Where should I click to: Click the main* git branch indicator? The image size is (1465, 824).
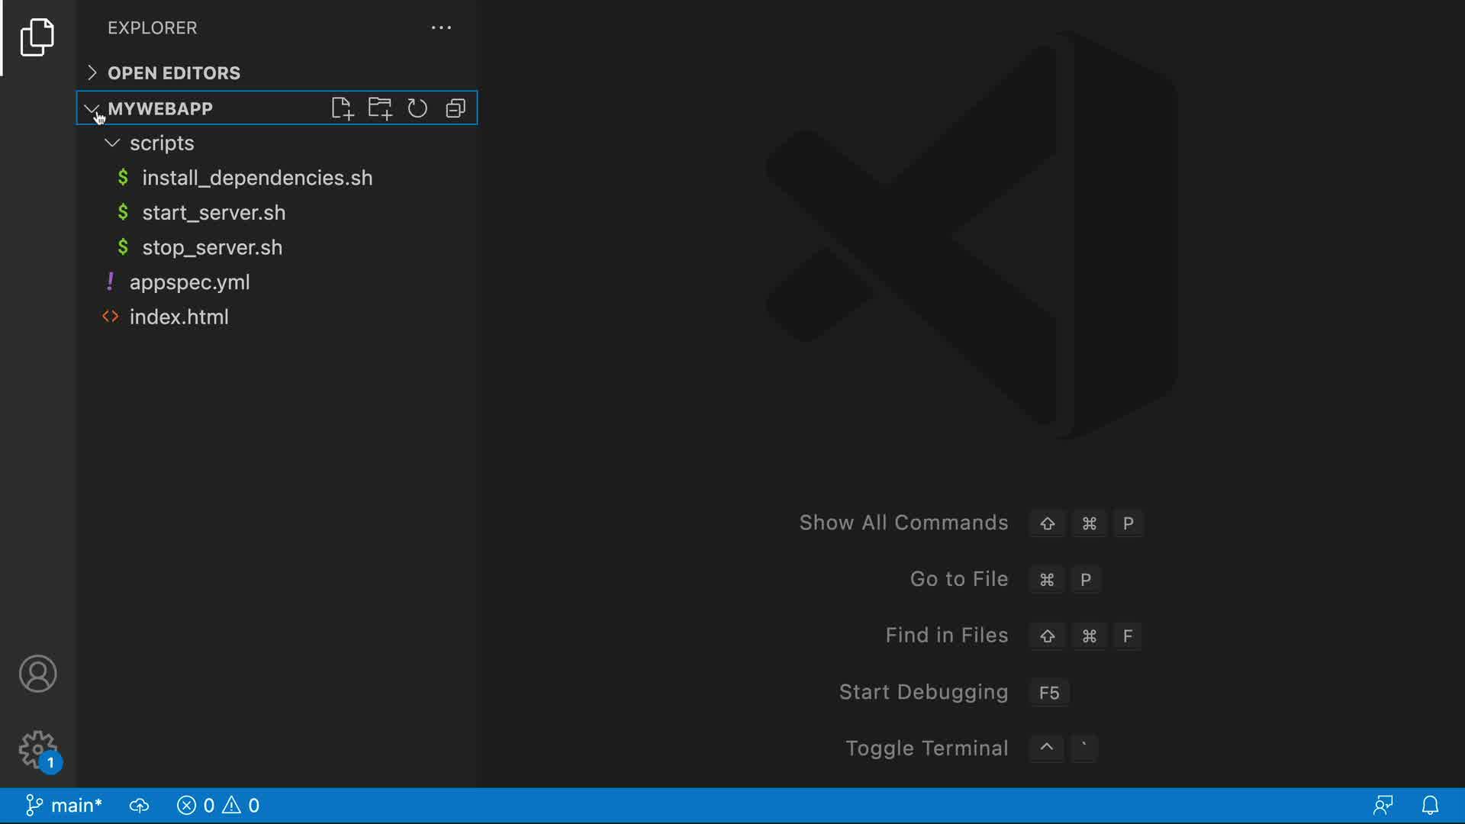[x=65, y=806]
